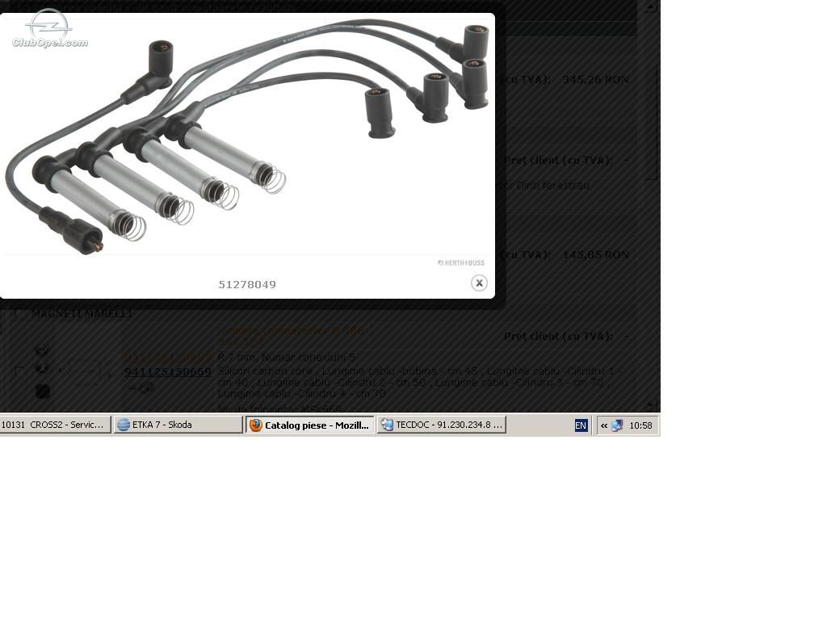Viewport: 827px width, 620px height.
Task: Switch to the CROSS2 Service taskbar window
Action: pyautogui.click(x=56, y=425)
